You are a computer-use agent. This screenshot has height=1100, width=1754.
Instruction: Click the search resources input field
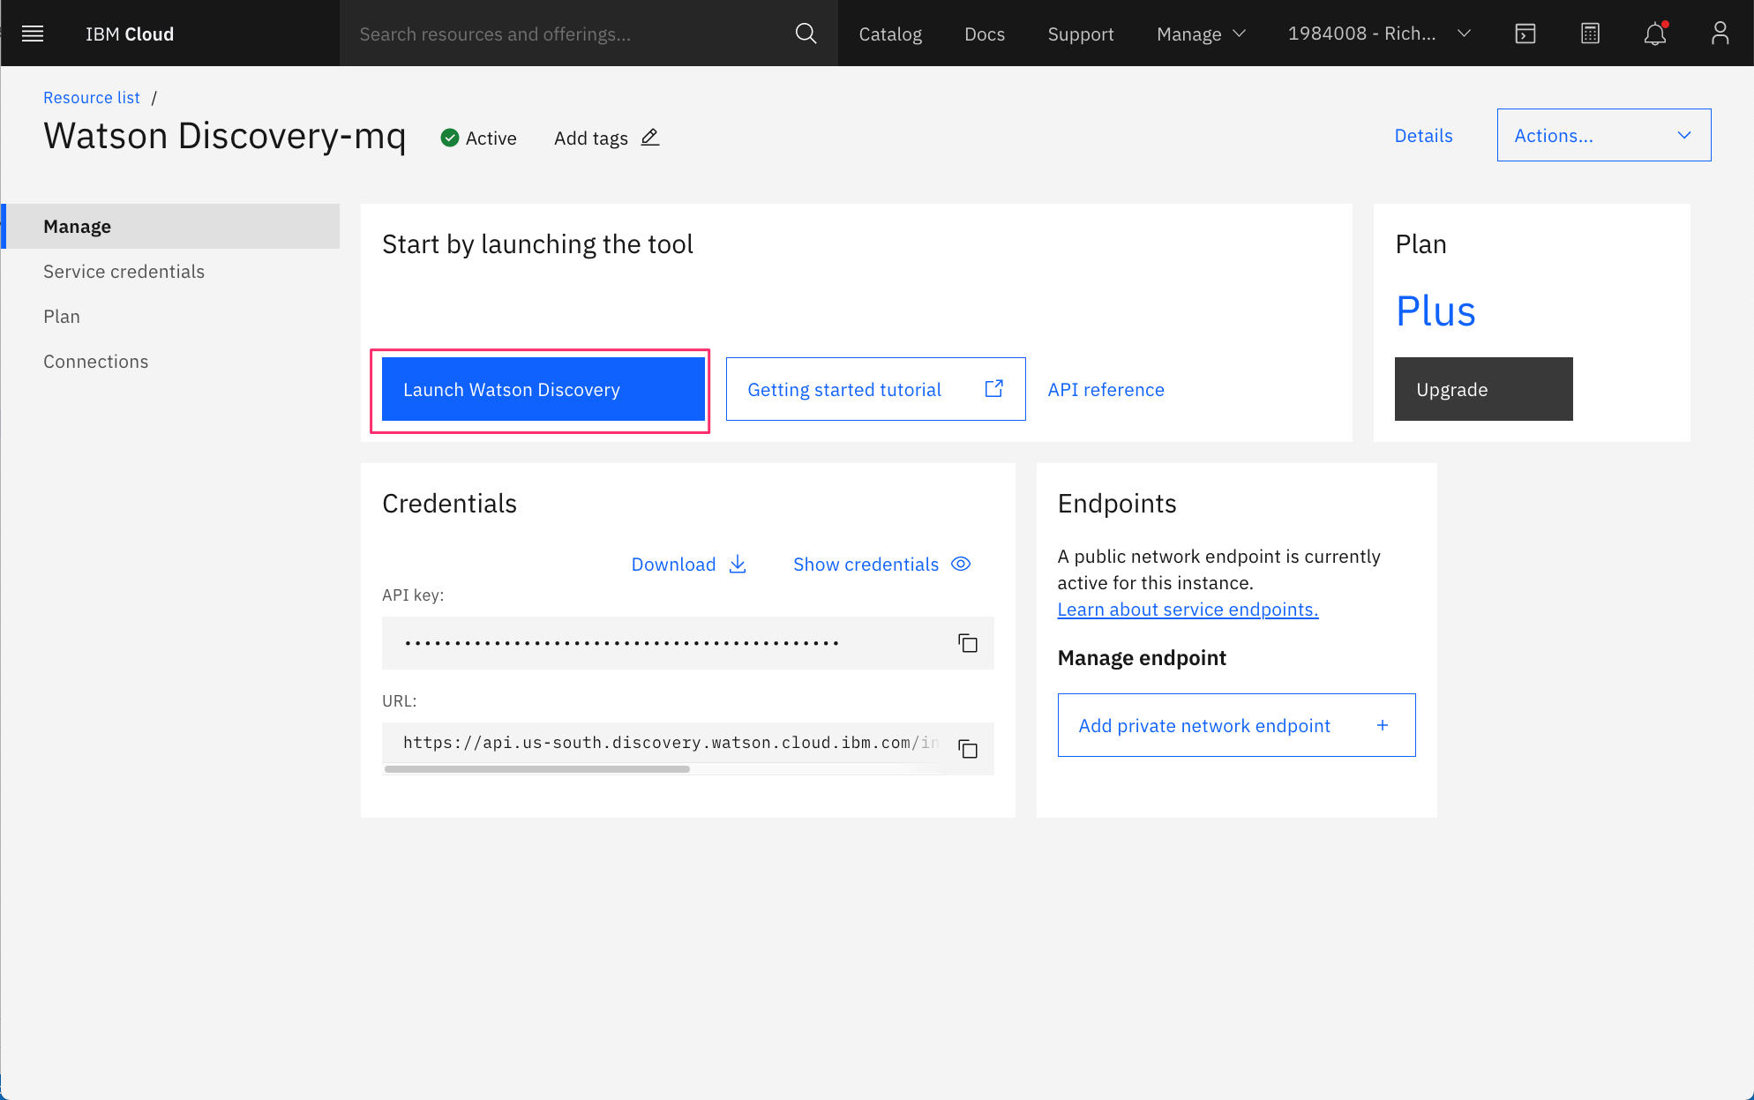[x=565, y=34]
